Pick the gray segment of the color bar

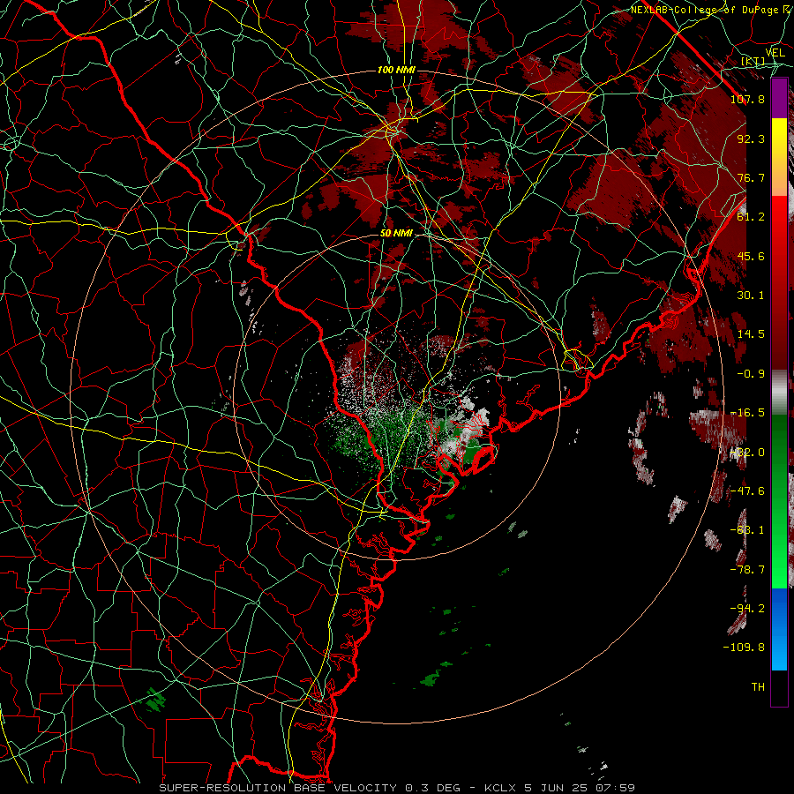pyautogui.click(x=779, y=393)
